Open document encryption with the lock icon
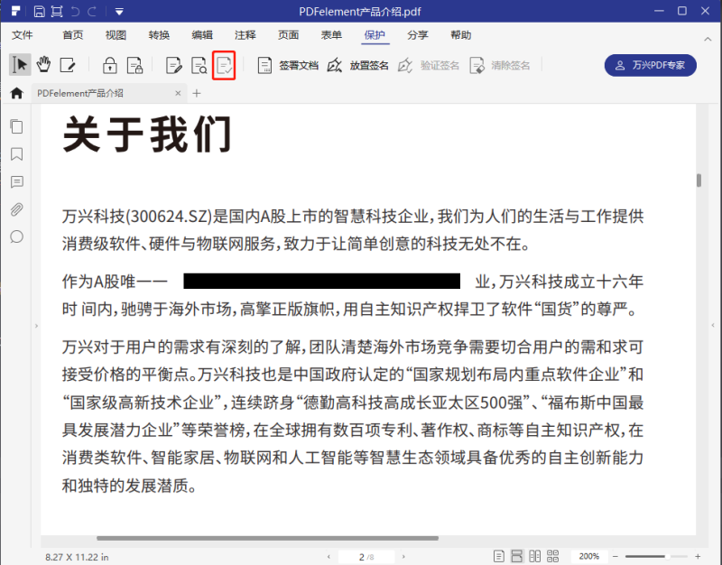This screenshot has height=565, width=722. [x=108, y=64]
